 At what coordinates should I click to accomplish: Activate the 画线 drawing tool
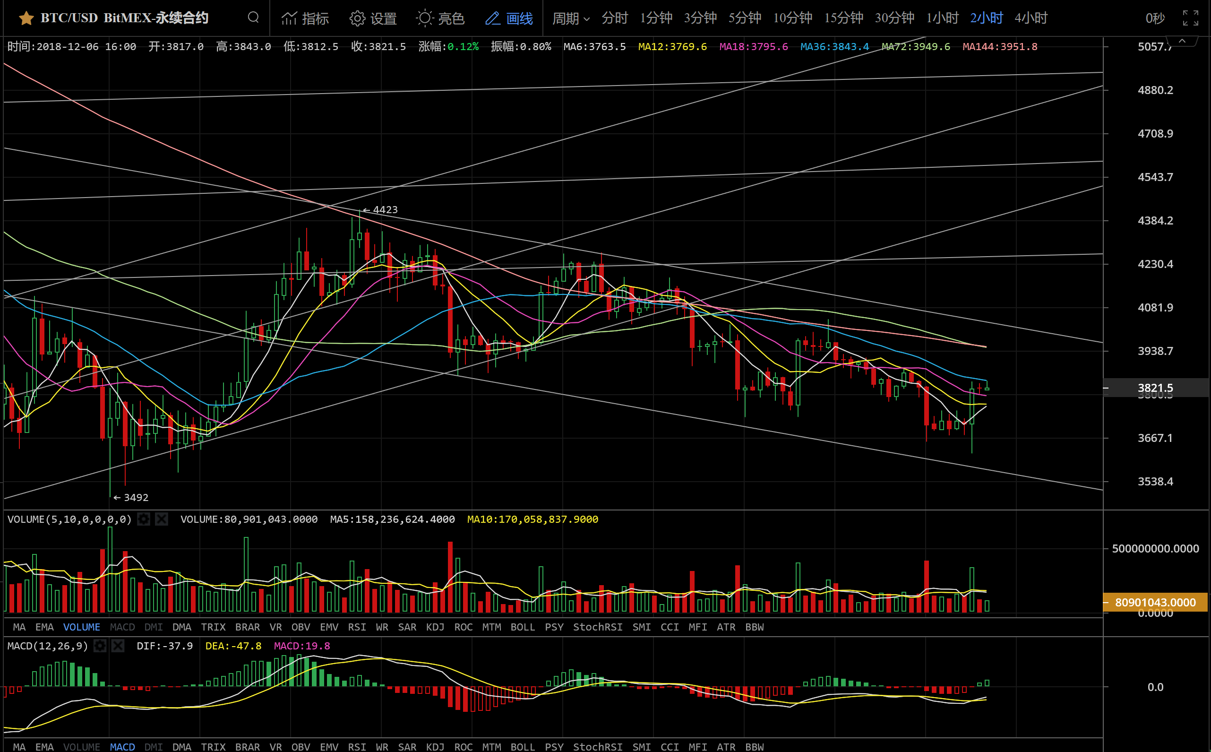[x=509, y=18]
